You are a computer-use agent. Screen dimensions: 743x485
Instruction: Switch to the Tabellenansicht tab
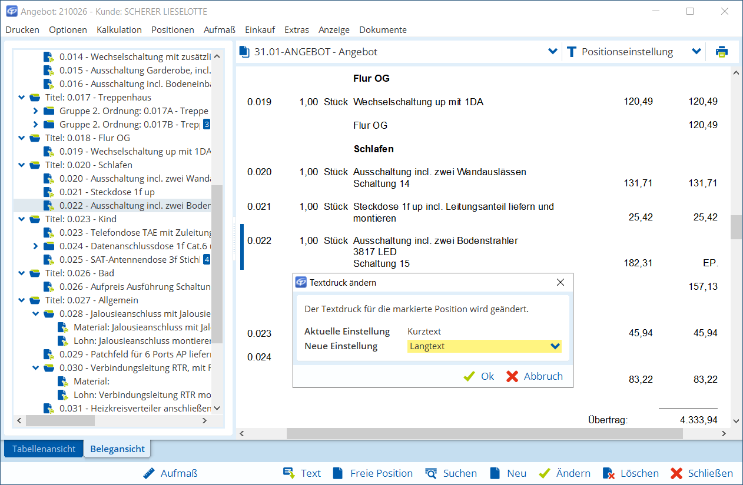coord(44,449)
